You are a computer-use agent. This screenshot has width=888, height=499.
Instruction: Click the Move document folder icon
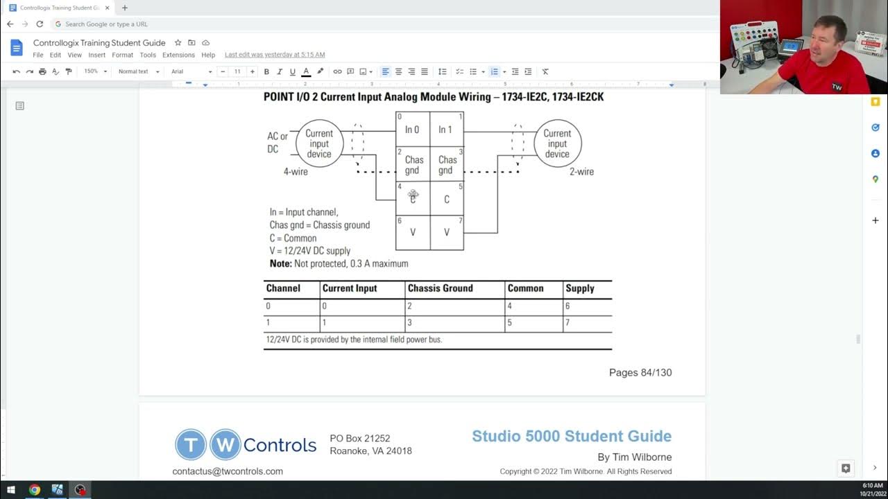tap(191, 43)
